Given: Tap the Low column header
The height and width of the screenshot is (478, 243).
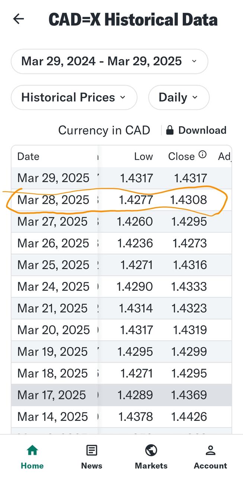Looking at the screenshot, I should coord(144,156).
